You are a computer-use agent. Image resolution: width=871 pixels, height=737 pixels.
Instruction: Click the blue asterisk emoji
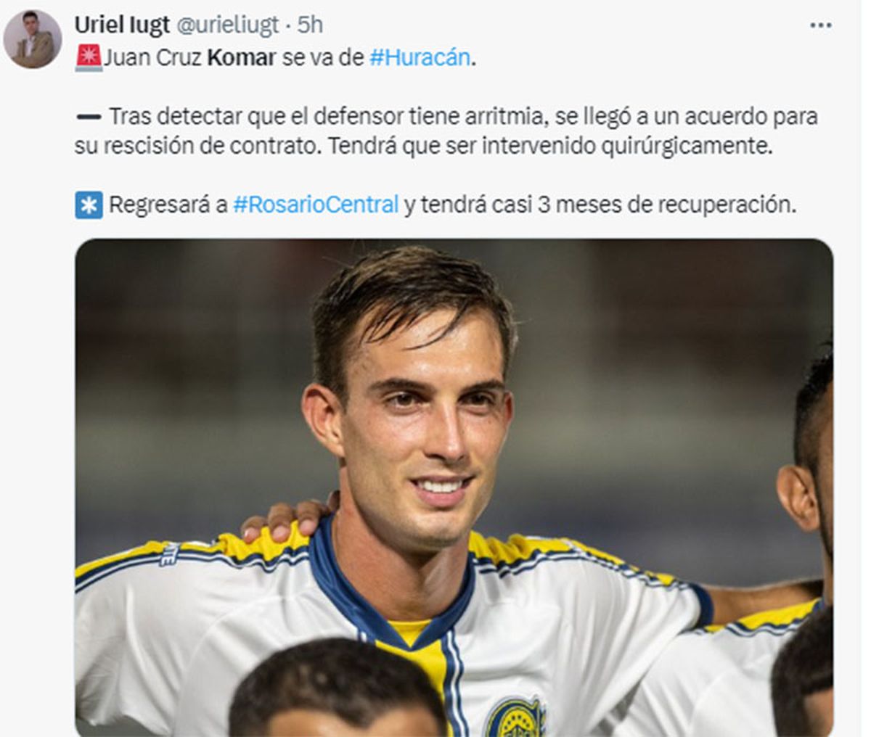pyautogui.click(x=89, y=205)
